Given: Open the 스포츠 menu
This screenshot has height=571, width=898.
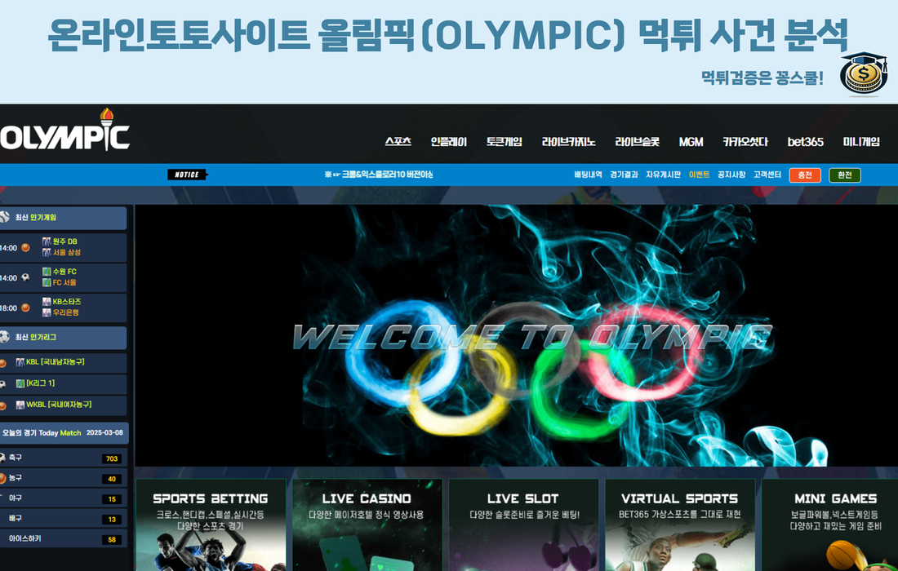Looking at the screenshot, I should tap(398, 142).
